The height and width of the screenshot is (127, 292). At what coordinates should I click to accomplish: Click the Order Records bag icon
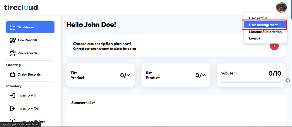pos(13,74)
